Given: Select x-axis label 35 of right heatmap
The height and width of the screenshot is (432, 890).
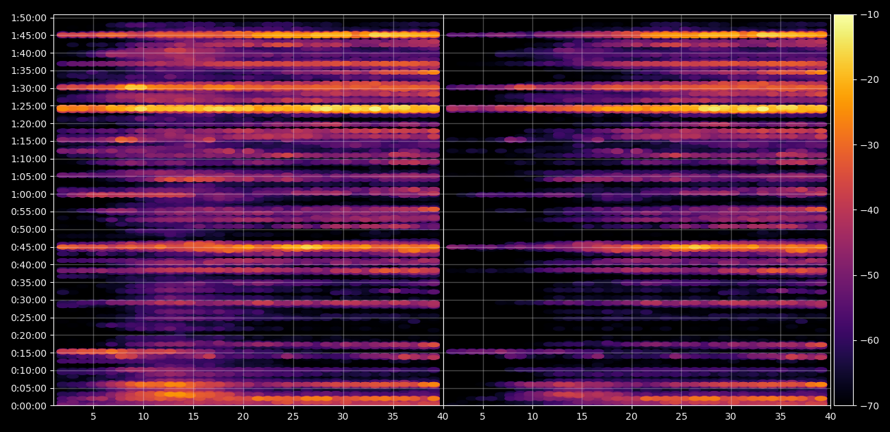Looking at the screenshot, I should tap(781, 416).
